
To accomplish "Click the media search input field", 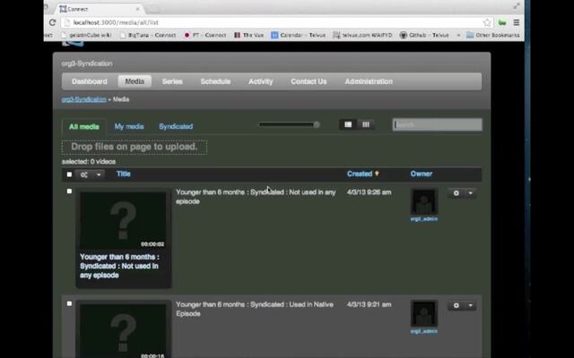I will click(x=437, y=124).
